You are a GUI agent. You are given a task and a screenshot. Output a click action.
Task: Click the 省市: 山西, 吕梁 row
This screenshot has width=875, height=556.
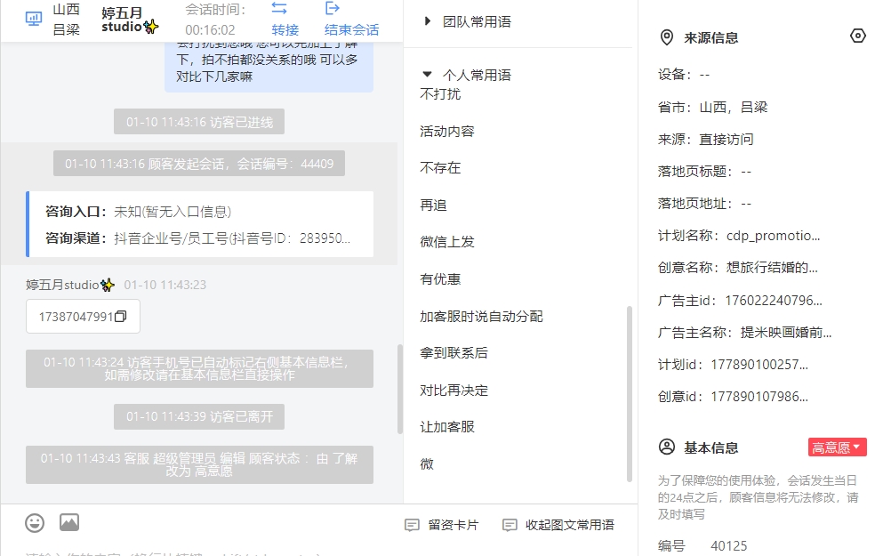(712, 107)
